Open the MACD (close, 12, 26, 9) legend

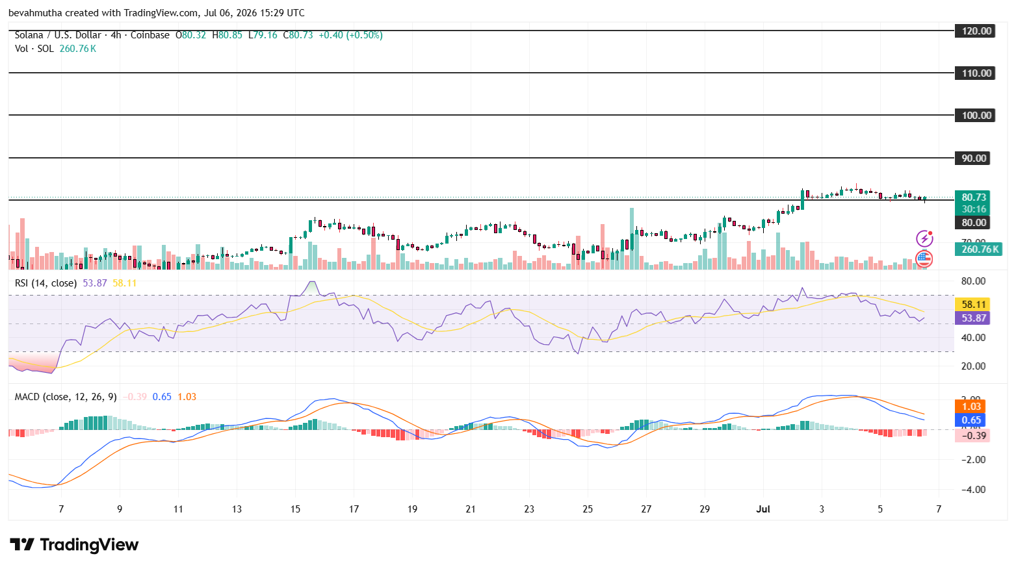click(x=66, y=397)
